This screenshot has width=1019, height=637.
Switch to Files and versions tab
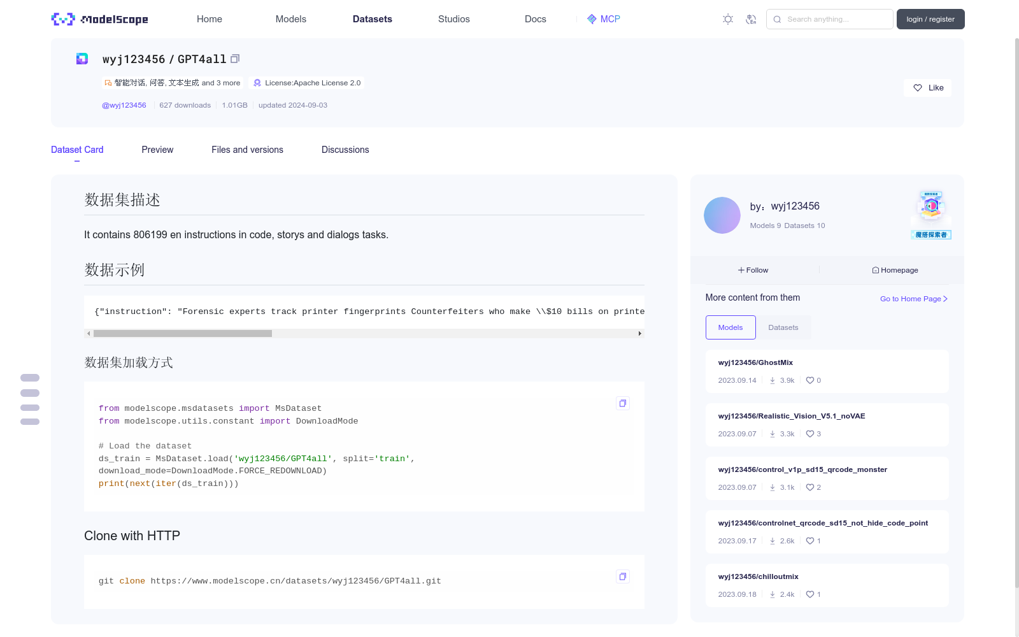[x=247, y=150]
